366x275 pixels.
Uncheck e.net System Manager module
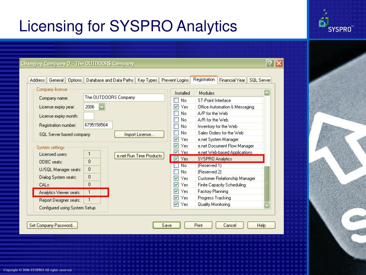176,139
